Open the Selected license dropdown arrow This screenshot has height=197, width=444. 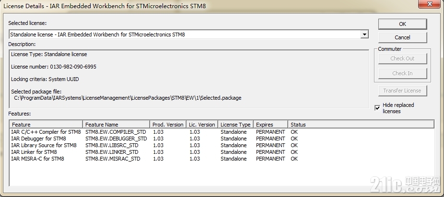pos(364,35)
